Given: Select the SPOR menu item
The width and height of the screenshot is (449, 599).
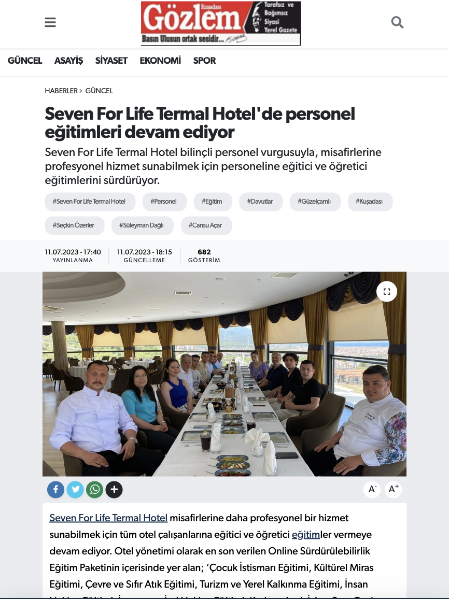Looking at the screenshot, I should [x=204, y=61].
